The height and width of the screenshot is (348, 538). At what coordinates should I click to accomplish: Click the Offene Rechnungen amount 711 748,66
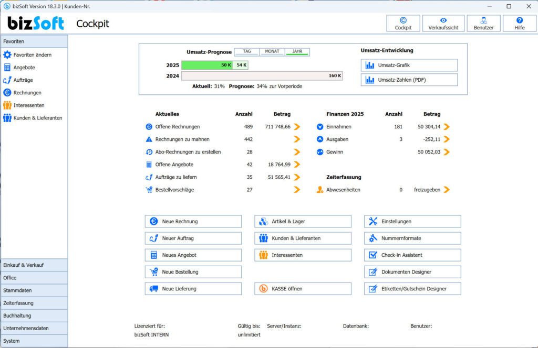[x=277, y=127]
